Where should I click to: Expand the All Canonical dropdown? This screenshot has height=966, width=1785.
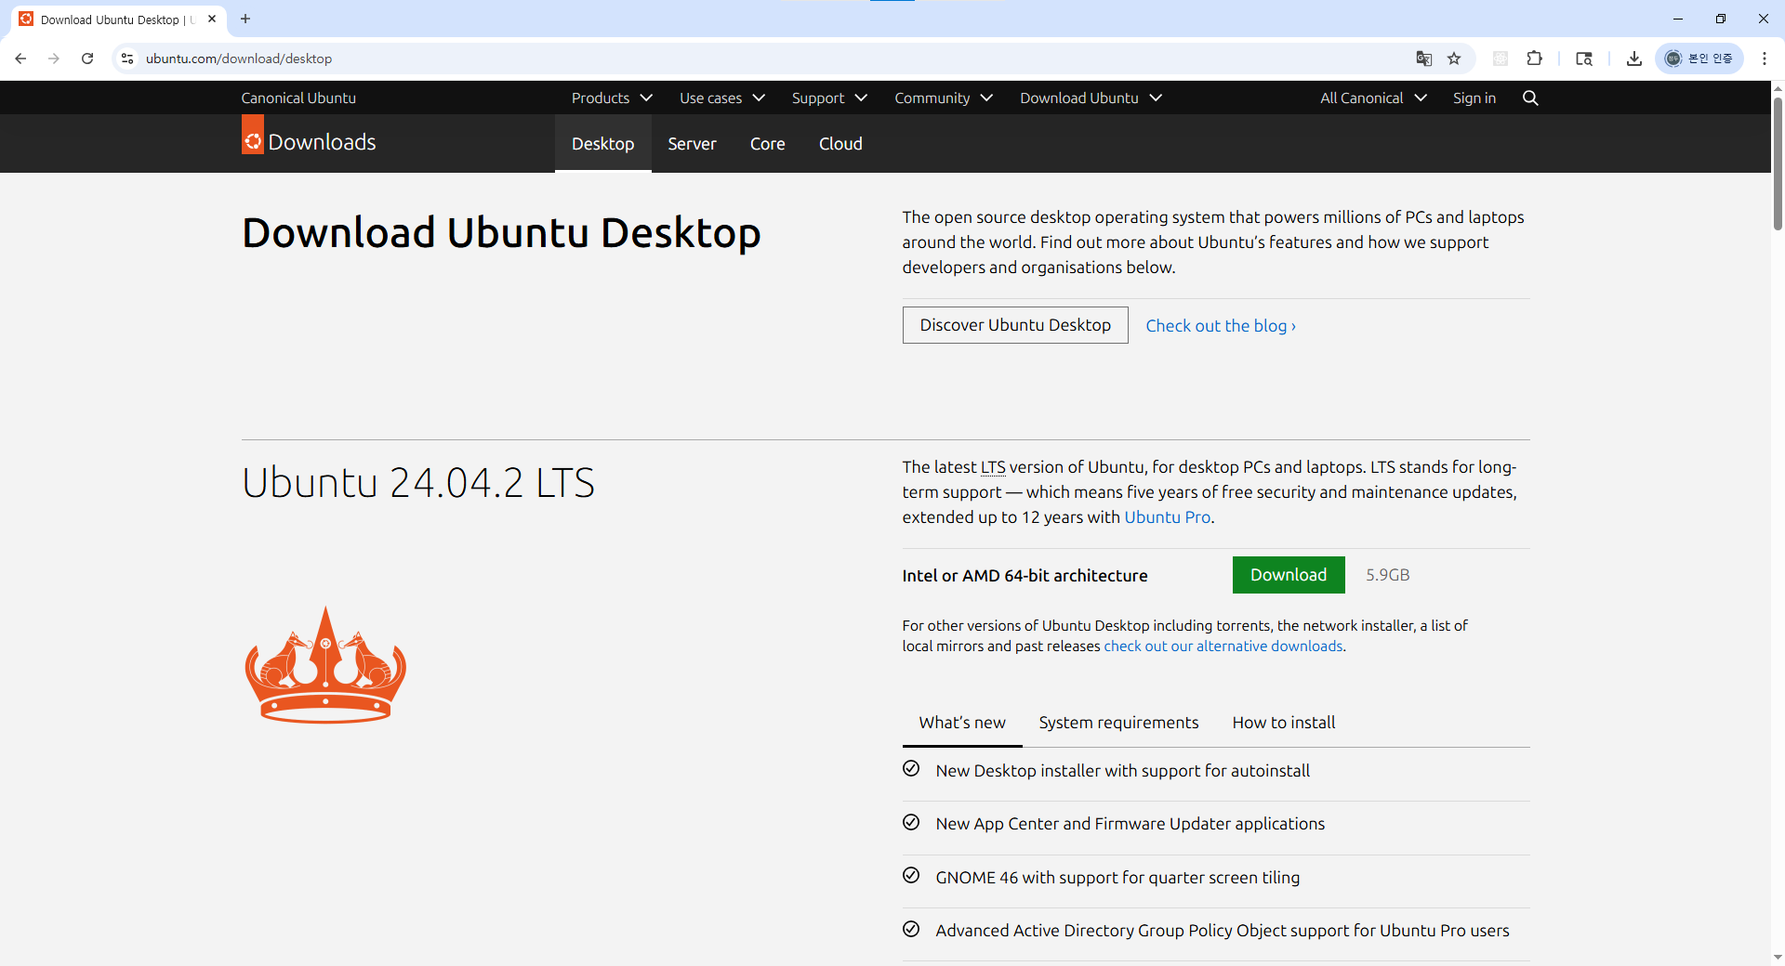coord(1373,98)
